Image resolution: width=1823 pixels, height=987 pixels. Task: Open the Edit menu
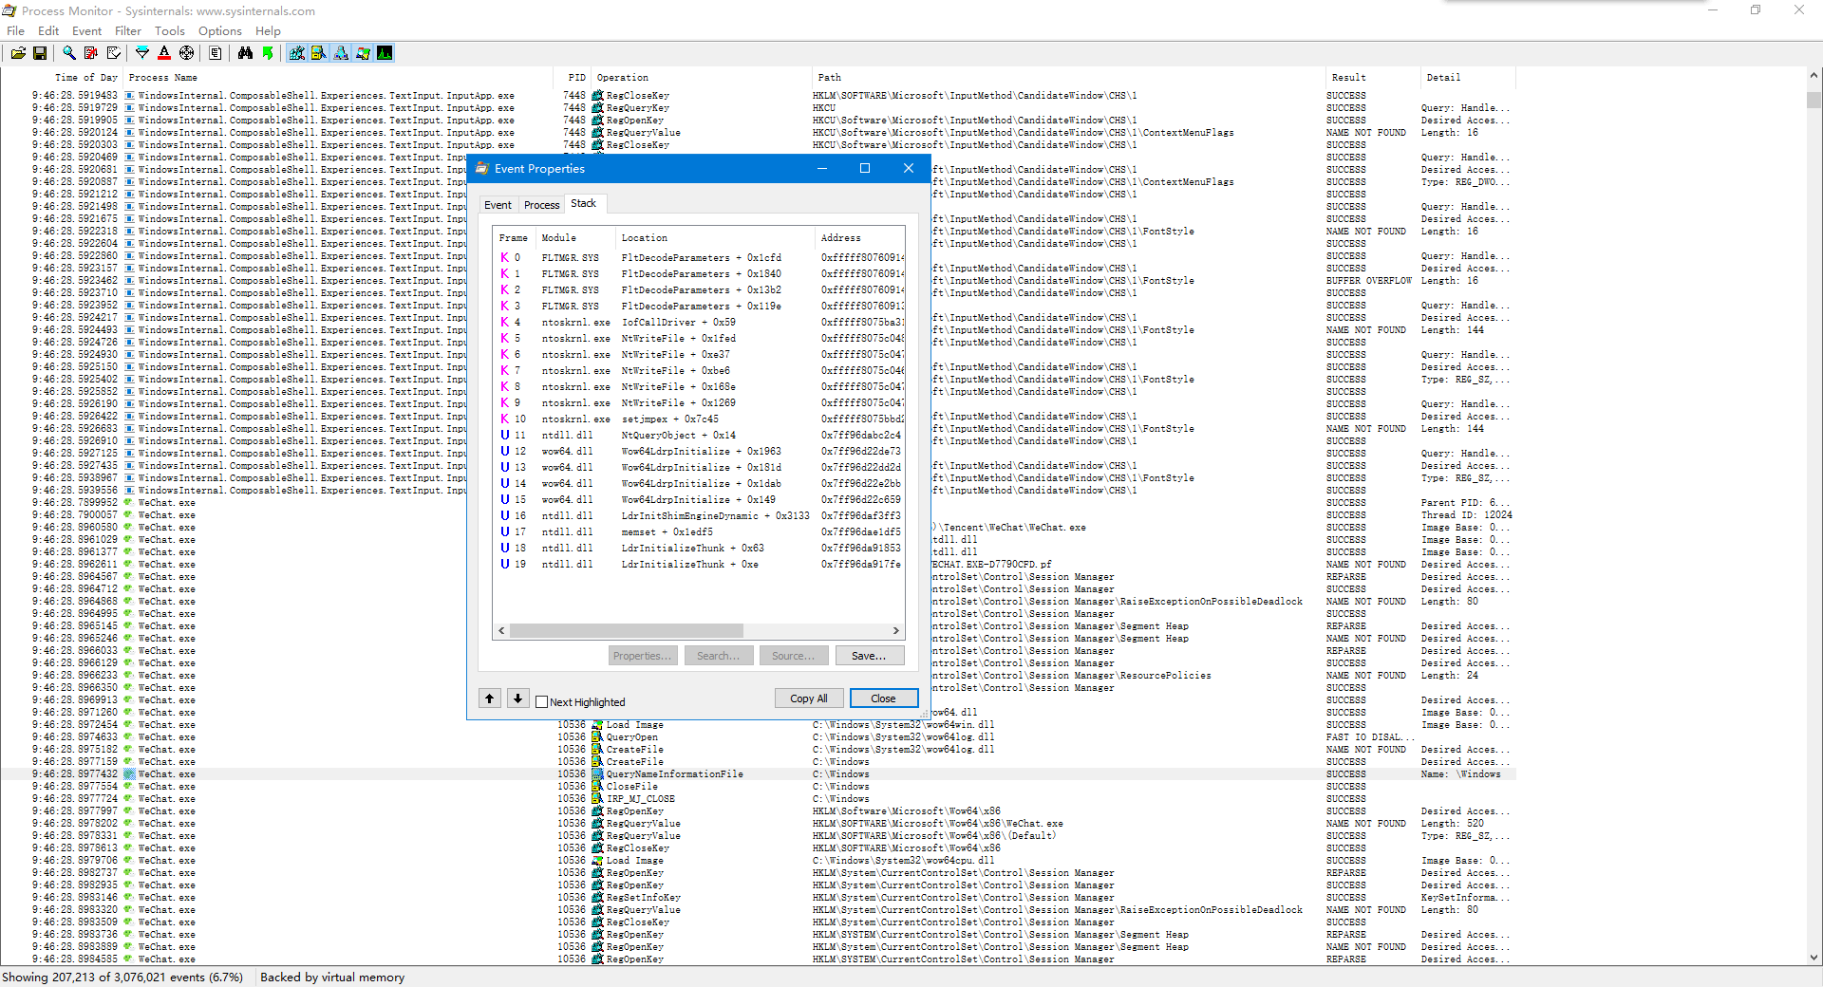point(48,31)
